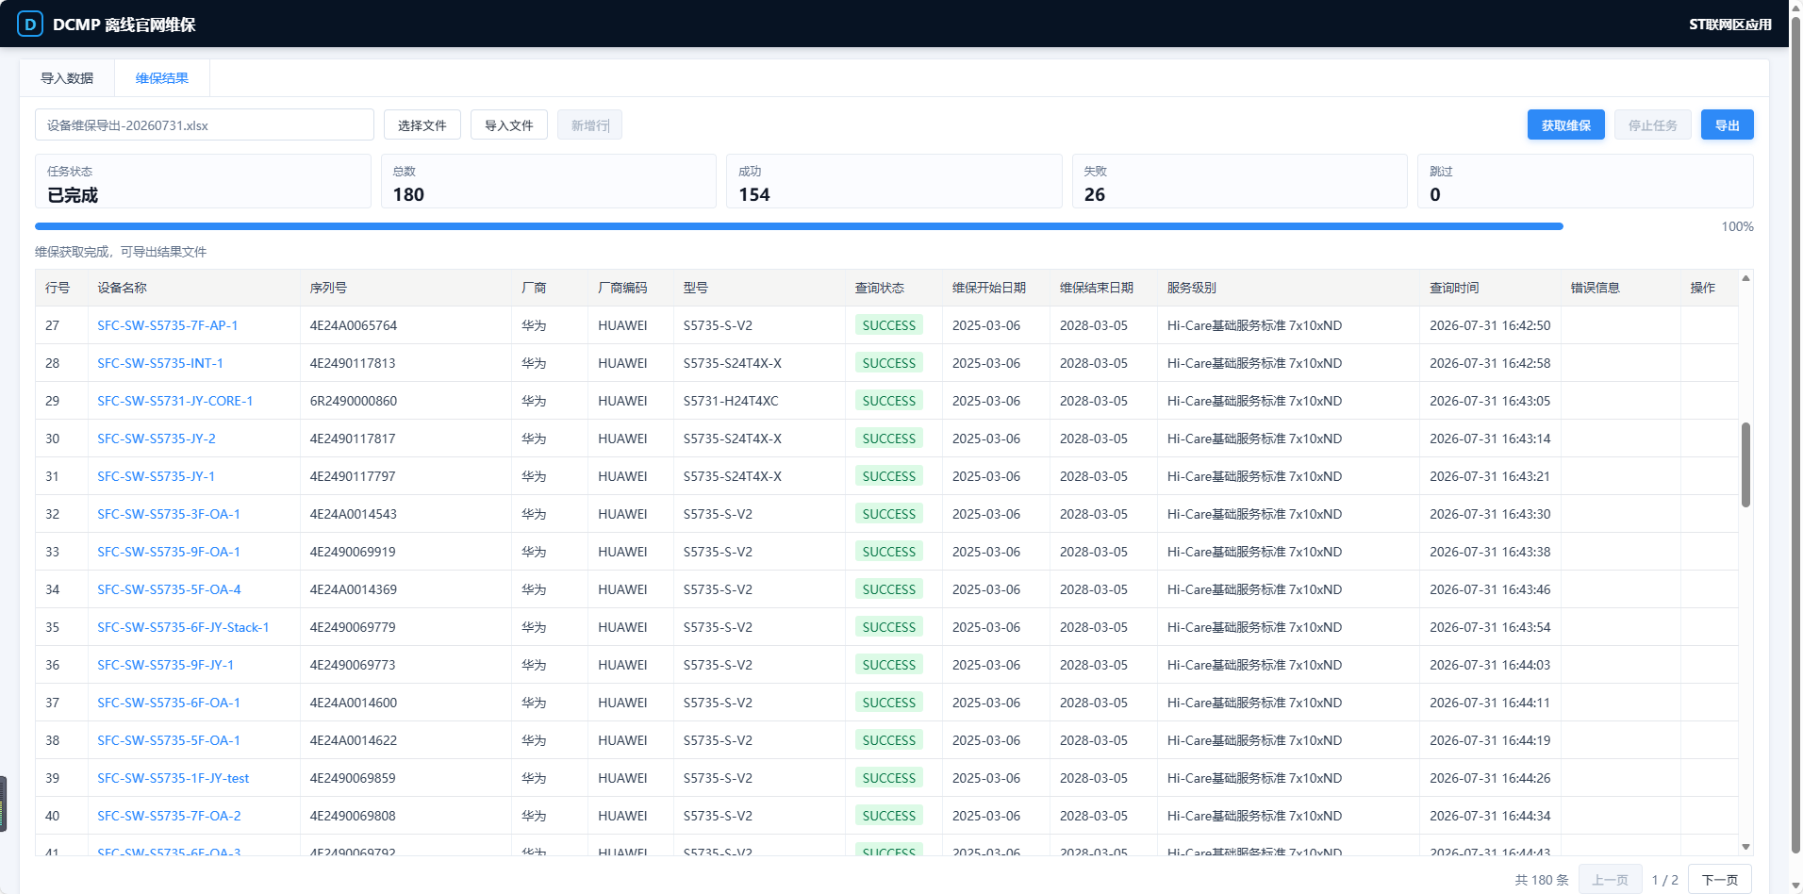Open device link SFC-SW-S5735-7F-AP-1
1803x894 pixels.
pyautogui.click(x=168, y=325)
